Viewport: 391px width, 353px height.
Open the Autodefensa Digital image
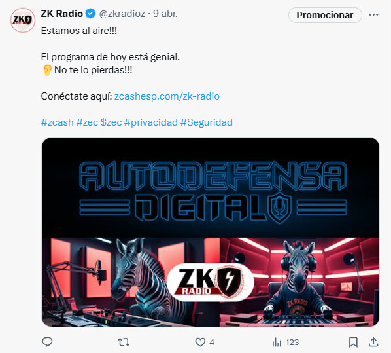point(211,232)
